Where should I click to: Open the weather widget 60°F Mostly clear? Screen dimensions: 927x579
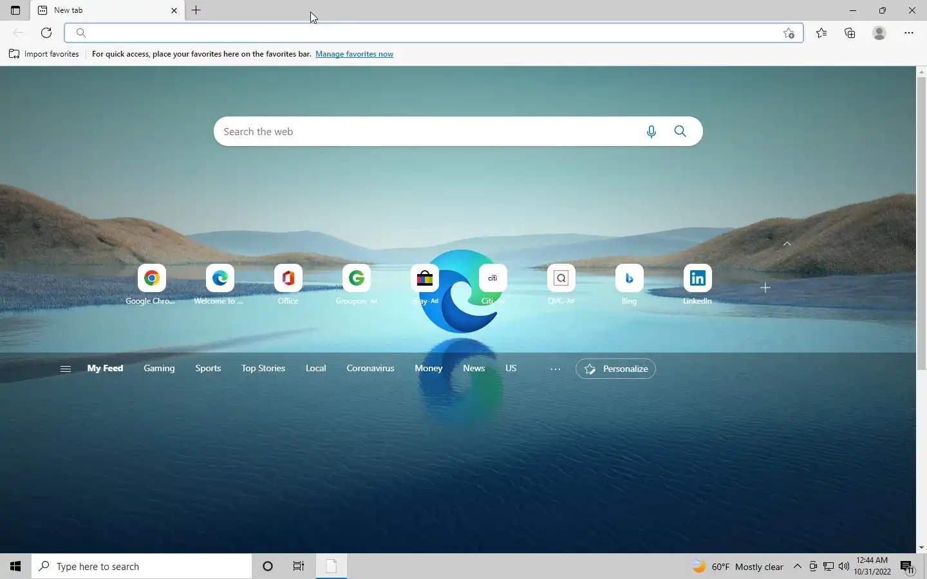point(738,567)
